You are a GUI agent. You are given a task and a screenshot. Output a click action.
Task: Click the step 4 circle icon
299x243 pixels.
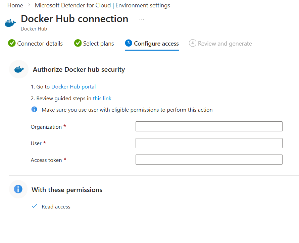point(193,43)
